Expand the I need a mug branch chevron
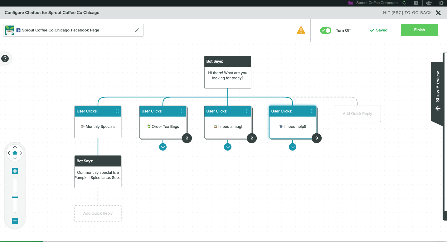 click(x=228, y=147)
